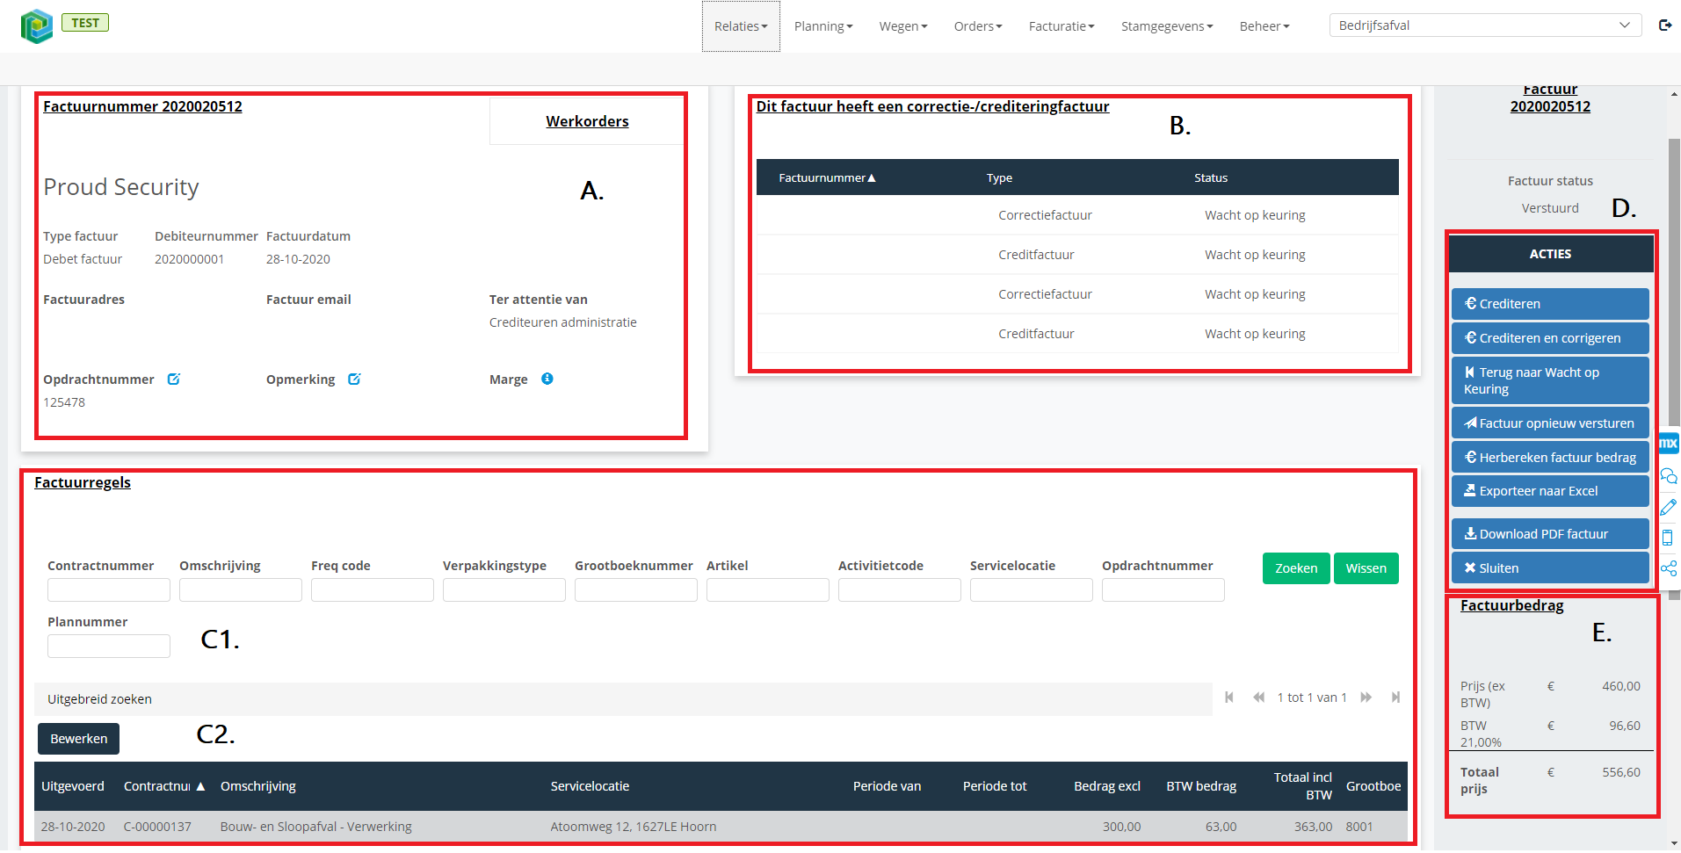The height and width of the screenshot is (853, 1681).
Task: Go to the next page of Factuurregels
Action: tap(1366, 698)
